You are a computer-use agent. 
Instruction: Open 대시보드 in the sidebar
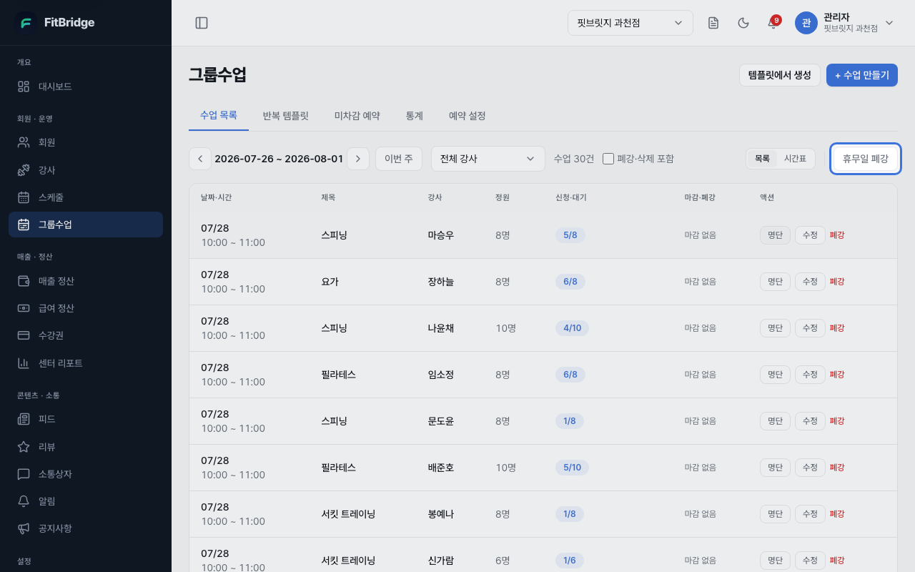click(86, 87)
